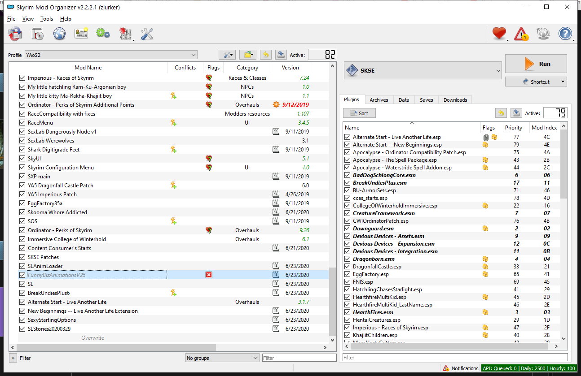Open the folder dropdown button above the mod list

click(x=248, y=55)
